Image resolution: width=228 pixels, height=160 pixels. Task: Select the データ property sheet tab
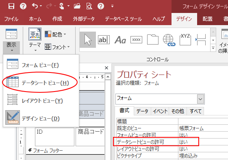(142, 111)
